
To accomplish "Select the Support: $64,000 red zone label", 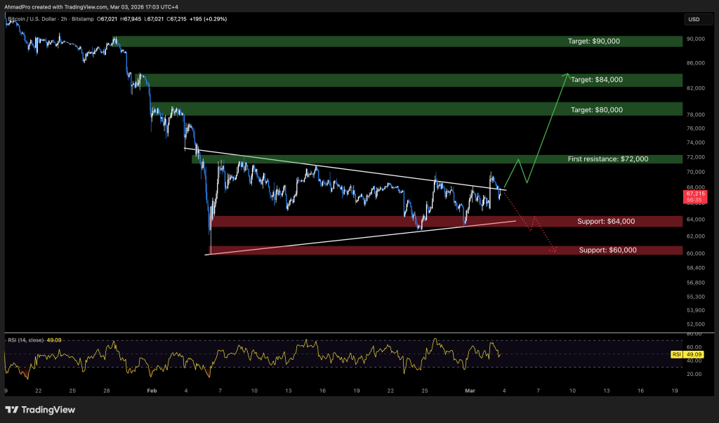I will click(607, 221).
